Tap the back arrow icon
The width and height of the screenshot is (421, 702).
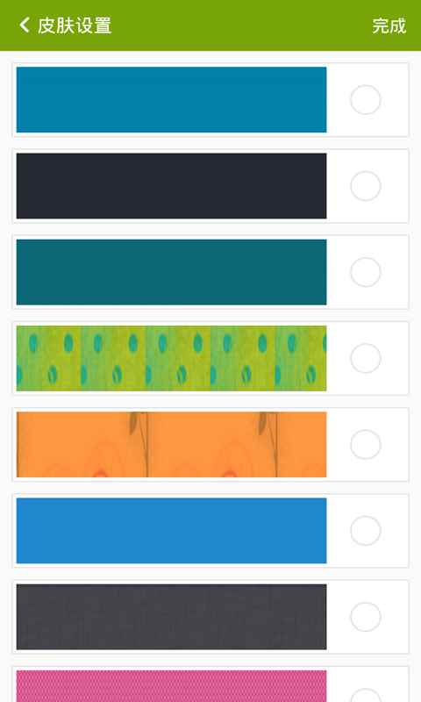pos(25,25)
